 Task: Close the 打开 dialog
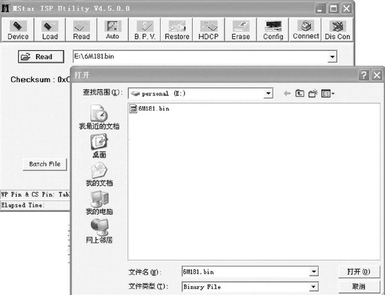[x=377, y=75]
